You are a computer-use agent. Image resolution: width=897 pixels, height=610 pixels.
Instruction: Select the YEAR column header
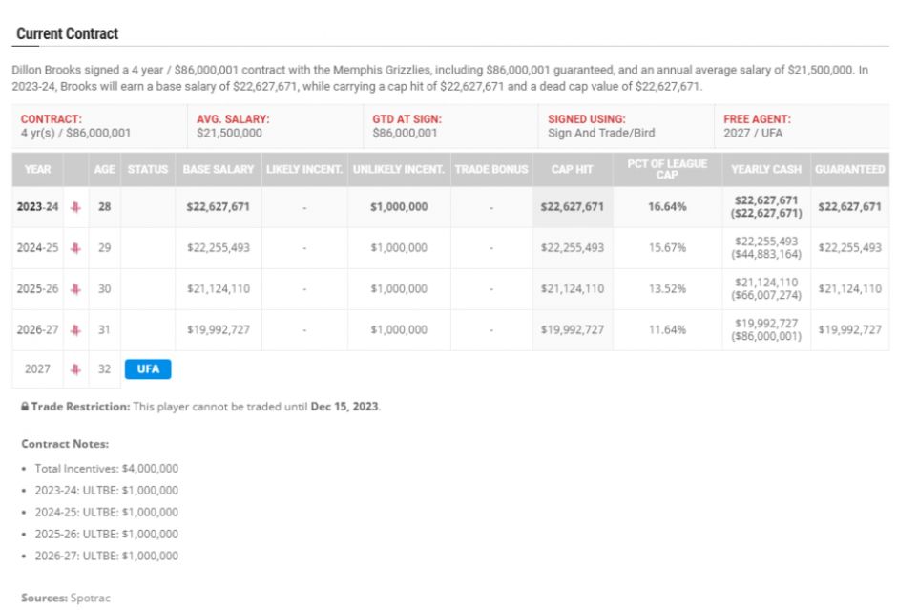[38, 169]
